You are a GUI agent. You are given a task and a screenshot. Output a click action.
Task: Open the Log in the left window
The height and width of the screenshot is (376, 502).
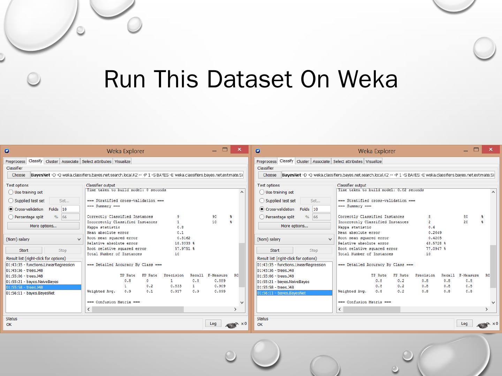[x=213, y=324]
